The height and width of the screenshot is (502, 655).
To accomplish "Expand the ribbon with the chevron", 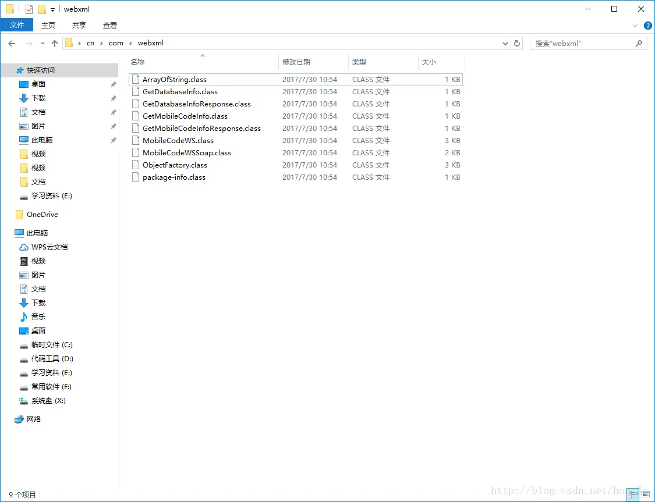I will pos(635,26).
